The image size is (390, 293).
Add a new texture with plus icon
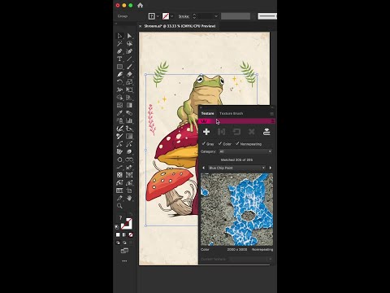point(206,132)
